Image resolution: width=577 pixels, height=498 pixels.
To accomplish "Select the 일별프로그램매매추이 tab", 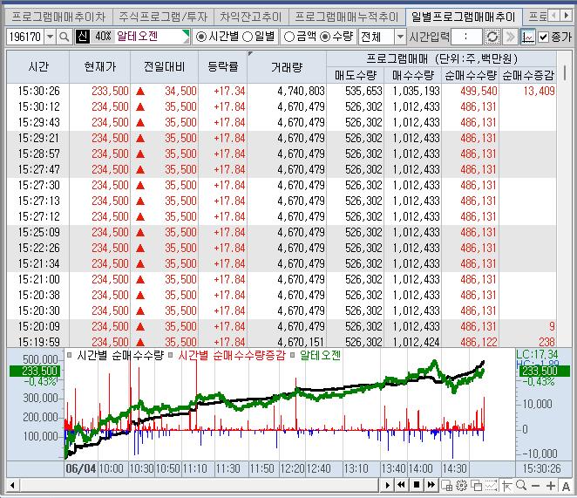I will tap(463, 17).
